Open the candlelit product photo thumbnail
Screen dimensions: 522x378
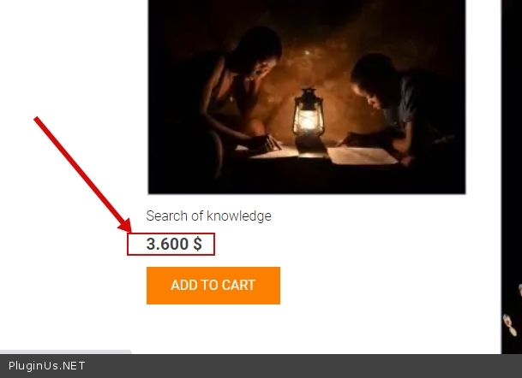point(307,97)
